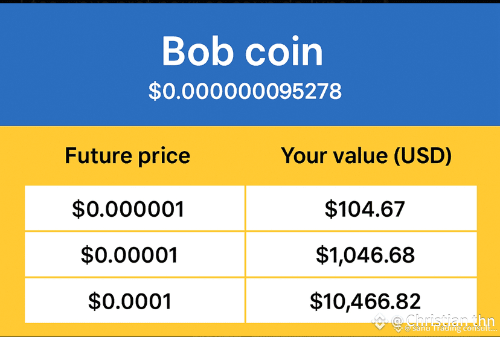Click the $10,466.82 value cell
The image size is (500, 337).
click(362, 301)
